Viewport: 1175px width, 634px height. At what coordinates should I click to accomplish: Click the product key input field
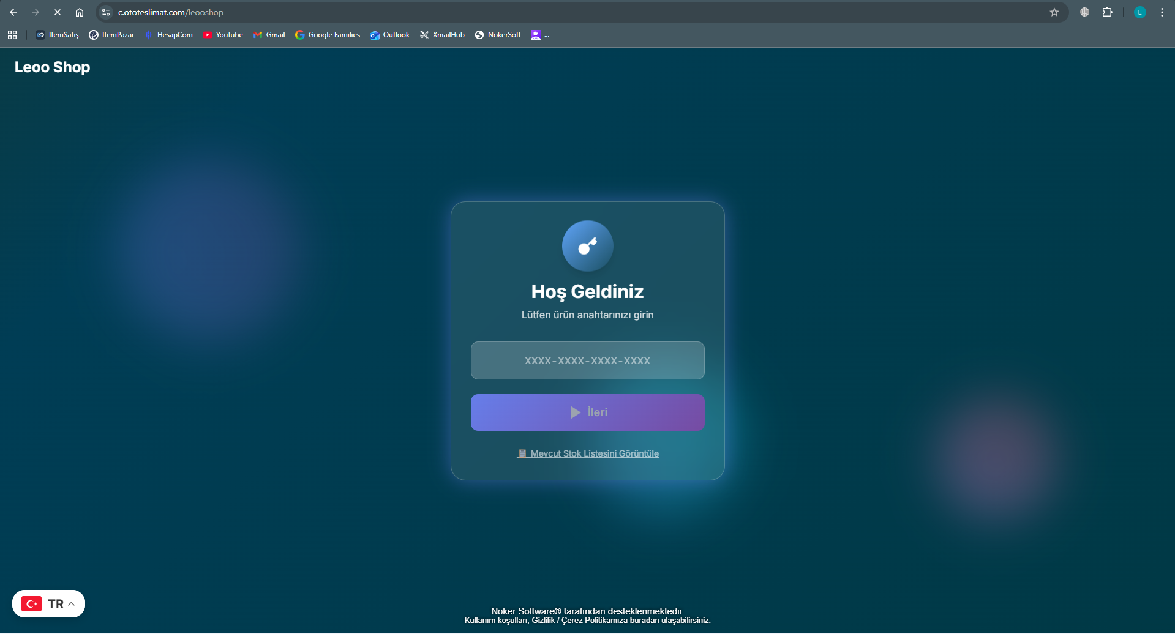588,360
